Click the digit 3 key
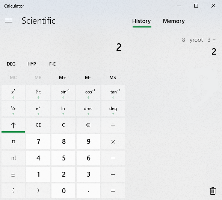This screenshot has width=222, height=200. pyautogui.click(x=88, y=174)
